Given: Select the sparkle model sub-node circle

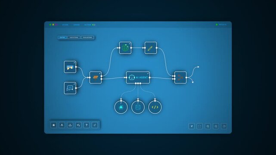Looking at the screenshot, I should point(121,107).
